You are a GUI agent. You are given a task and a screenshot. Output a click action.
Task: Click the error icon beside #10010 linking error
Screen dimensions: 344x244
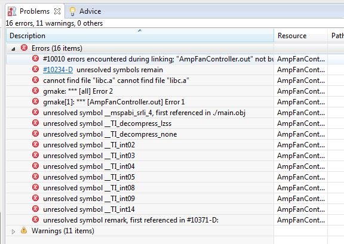coord(35,58)
